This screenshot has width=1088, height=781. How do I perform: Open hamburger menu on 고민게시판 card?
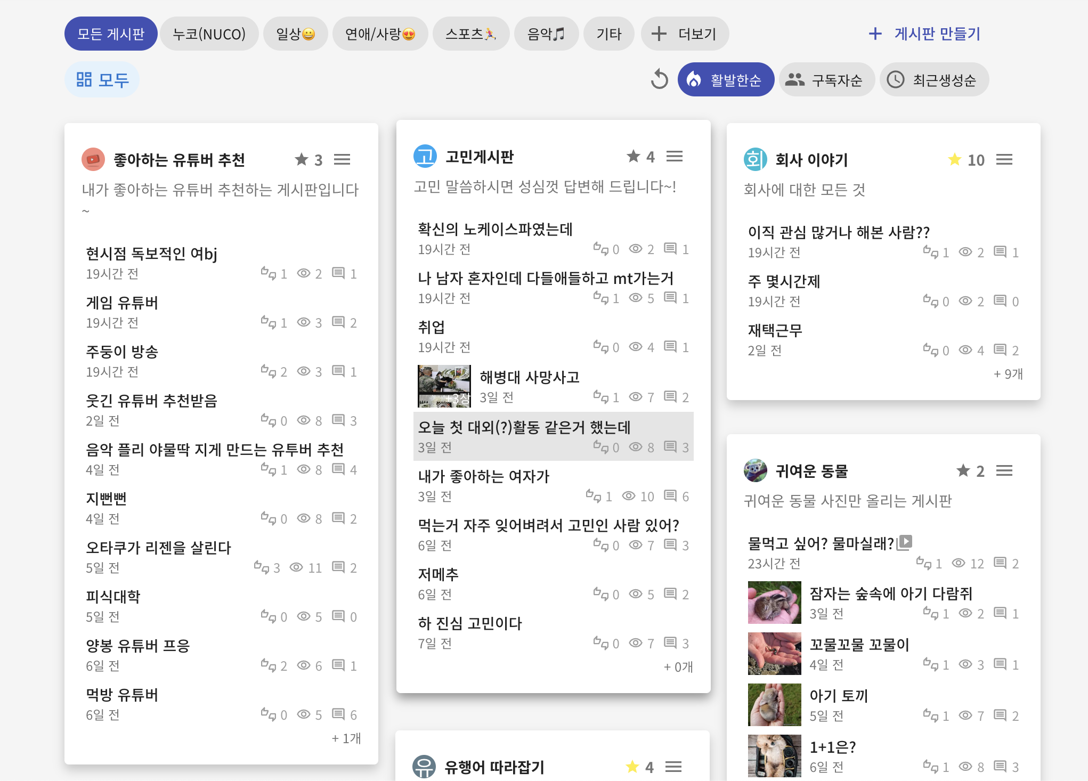(x=674, y=157)
